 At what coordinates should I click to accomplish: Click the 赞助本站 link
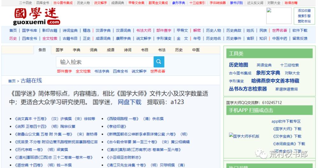[304, 21]
